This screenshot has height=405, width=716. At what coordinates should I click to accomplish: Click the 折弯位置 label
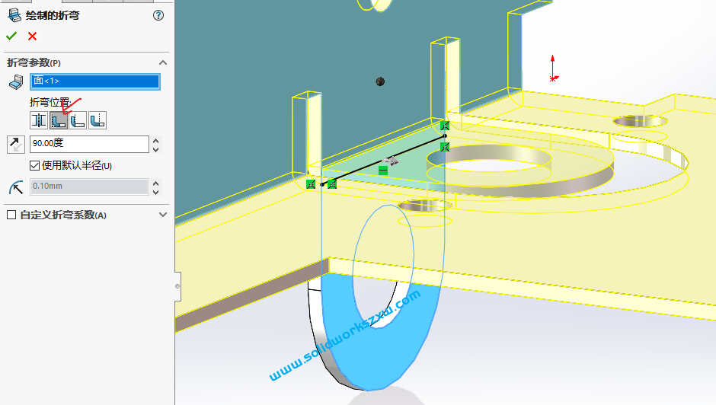pos(50,102)
